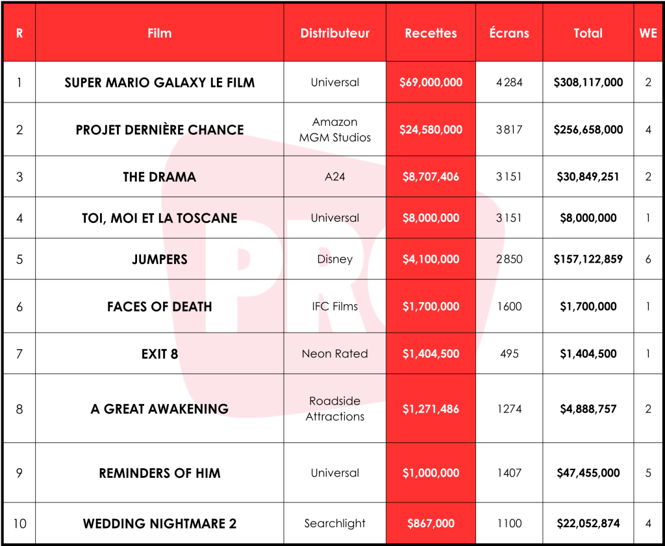Click the EXIT 8 film title
Image resolution: width=665 pixels, height=546 pixels.
click(159, 354)
